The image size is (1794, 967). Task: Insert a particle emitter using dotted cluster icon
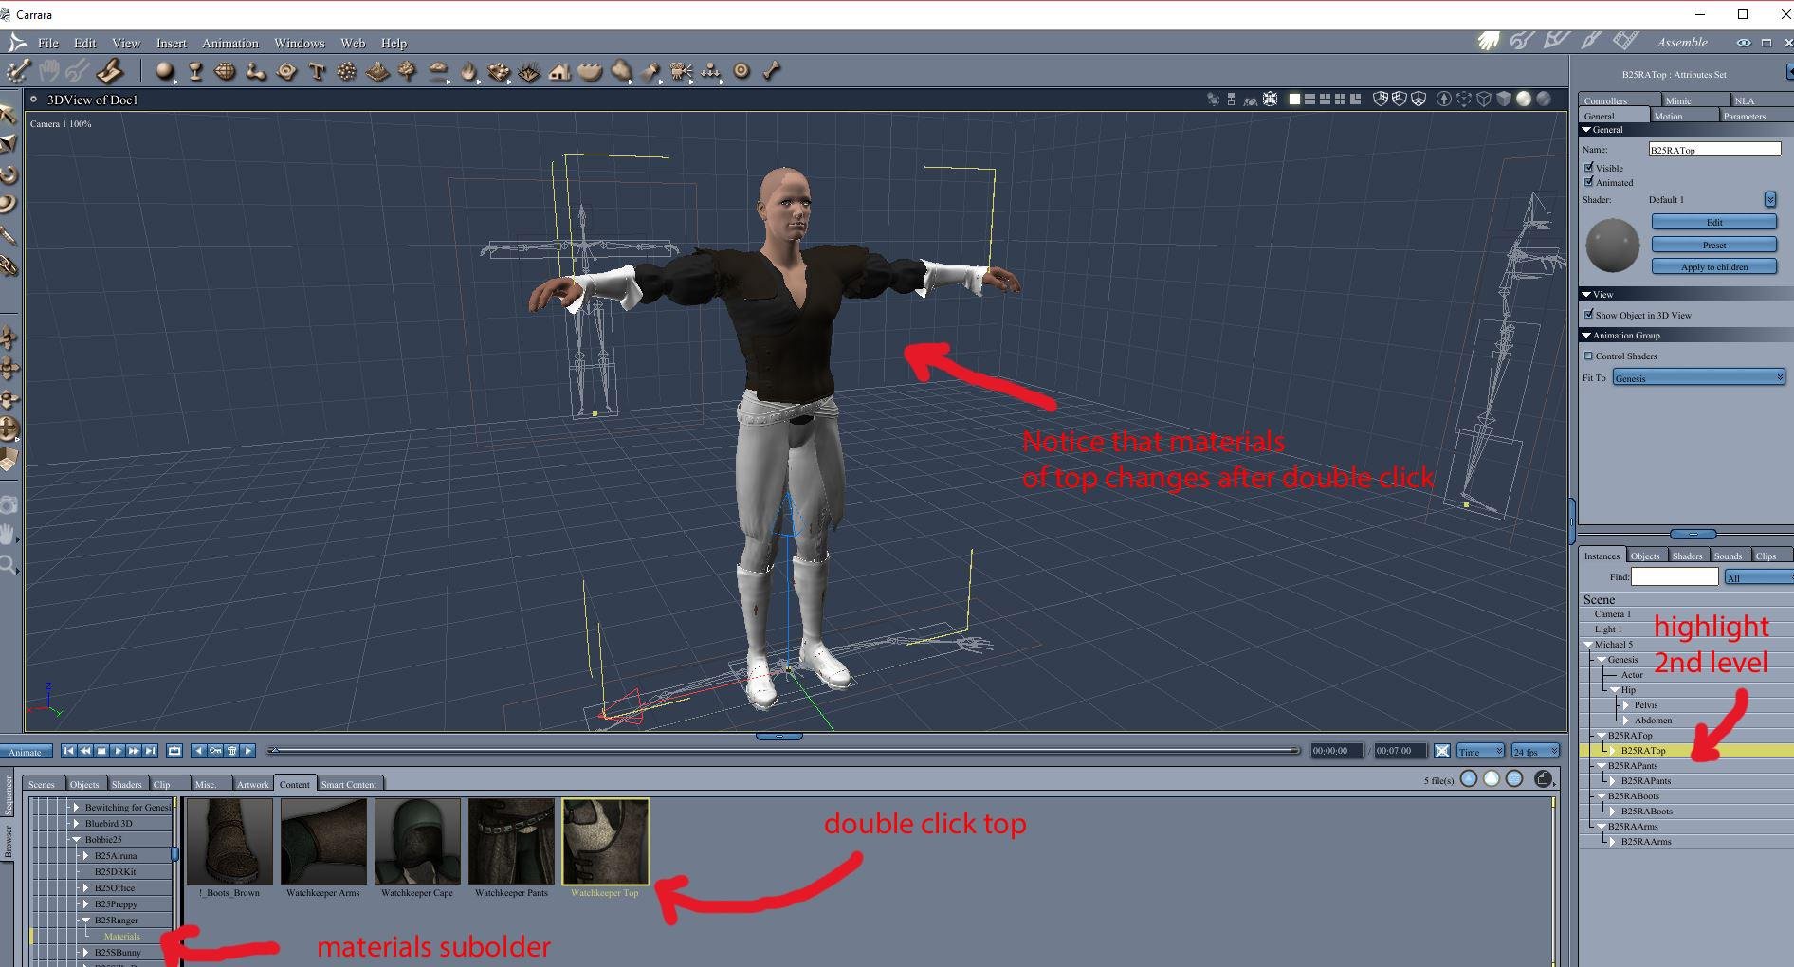coord(347,71)
